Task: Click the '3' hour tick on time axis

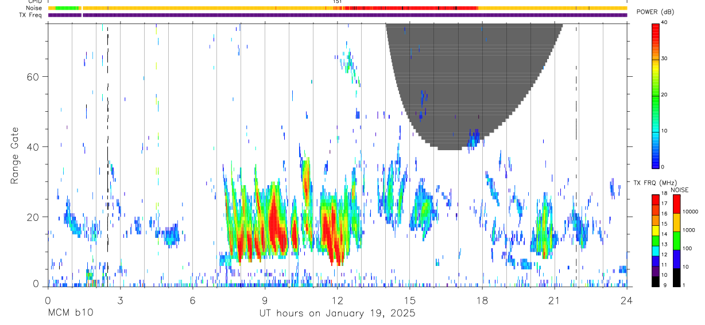Action: click(x=120, y=300)
